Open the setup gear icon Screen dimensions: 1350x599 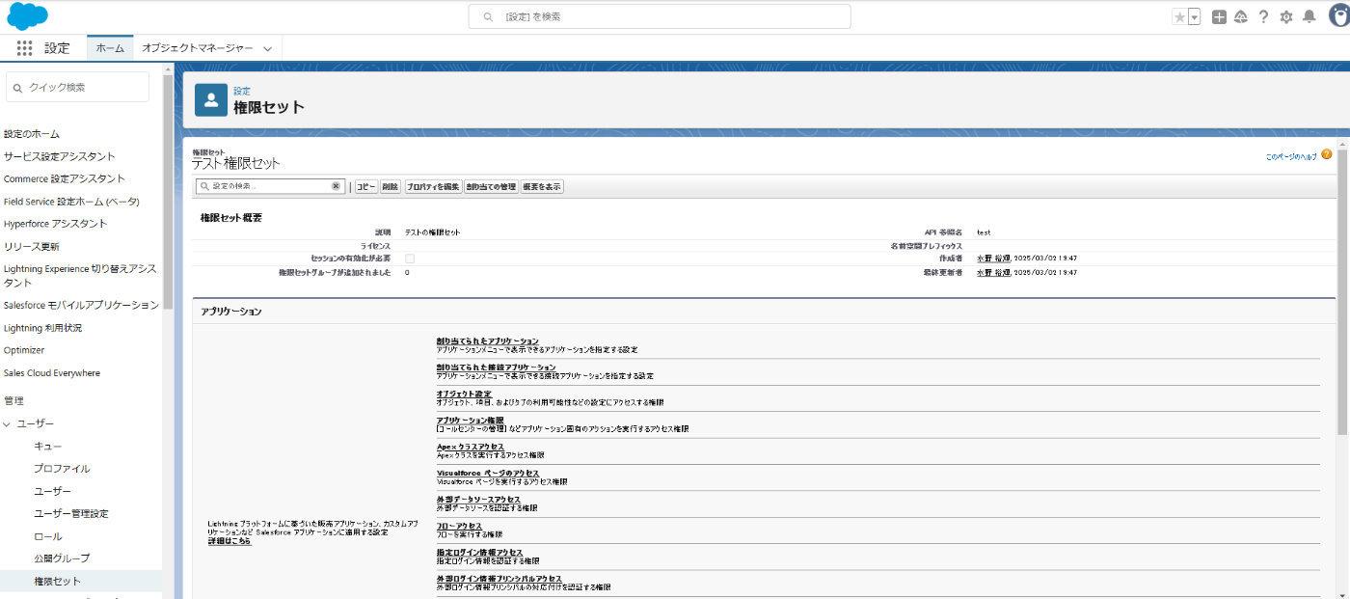tap(1286, 16)
